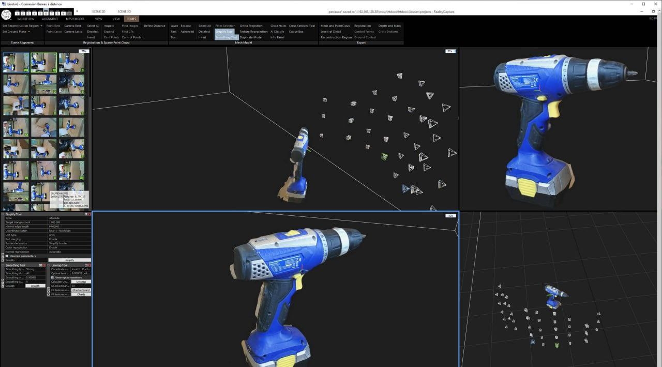
Task: Click the Smoothing Tool panel layout icon
Action: [x=40, y=265]
